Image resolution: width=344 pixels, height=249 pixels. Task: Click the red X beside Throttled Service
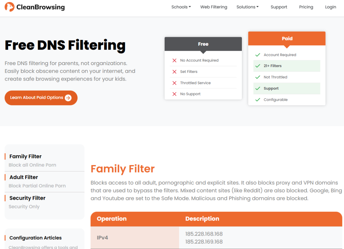(x=174, y=83)
